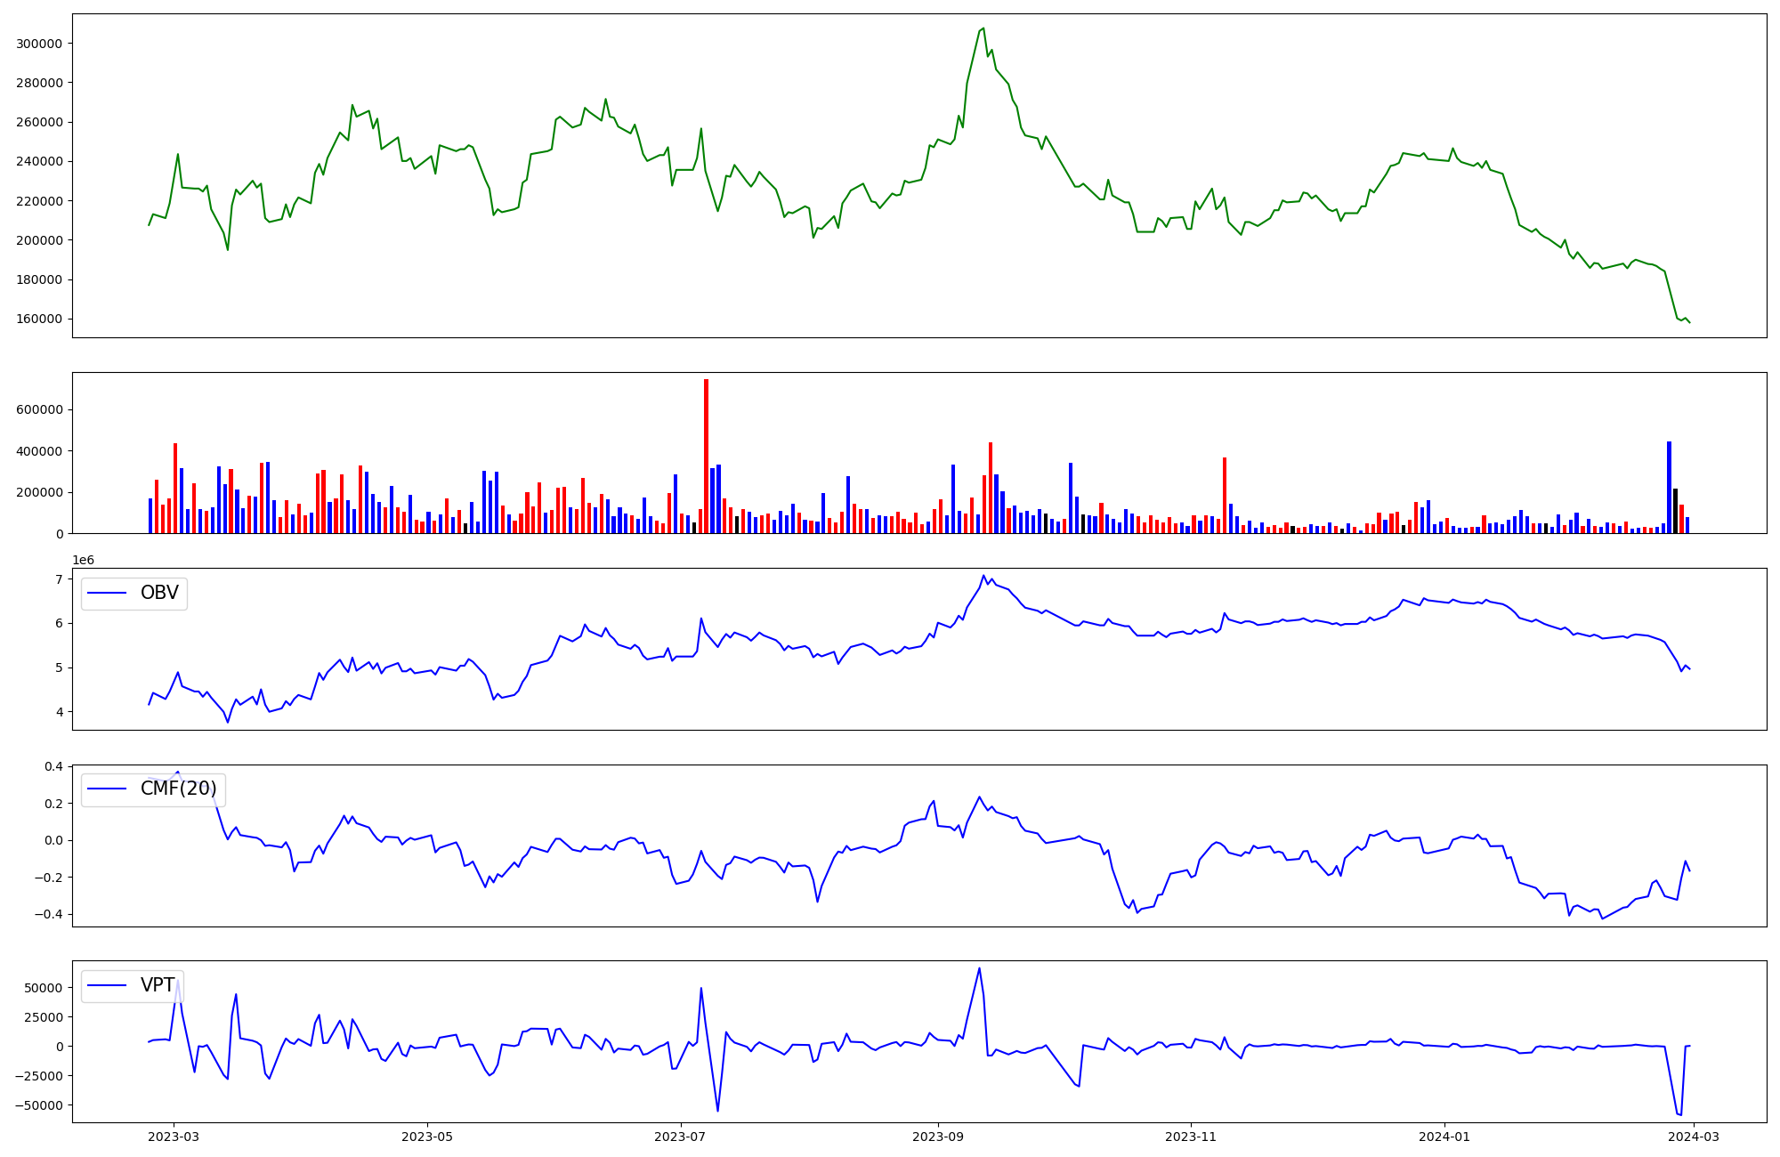The height and width of the screenshot is (1157, 1780).
Task: Click the 2023-11 date tick label
Action: point(1191,1137)
